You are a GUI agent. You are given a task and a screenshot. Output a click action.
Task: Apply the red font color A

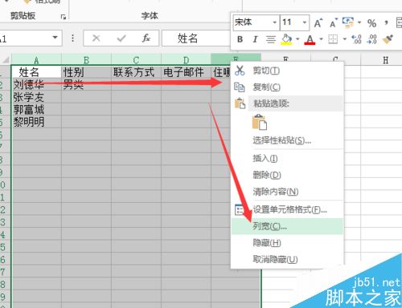click(310, 39)
